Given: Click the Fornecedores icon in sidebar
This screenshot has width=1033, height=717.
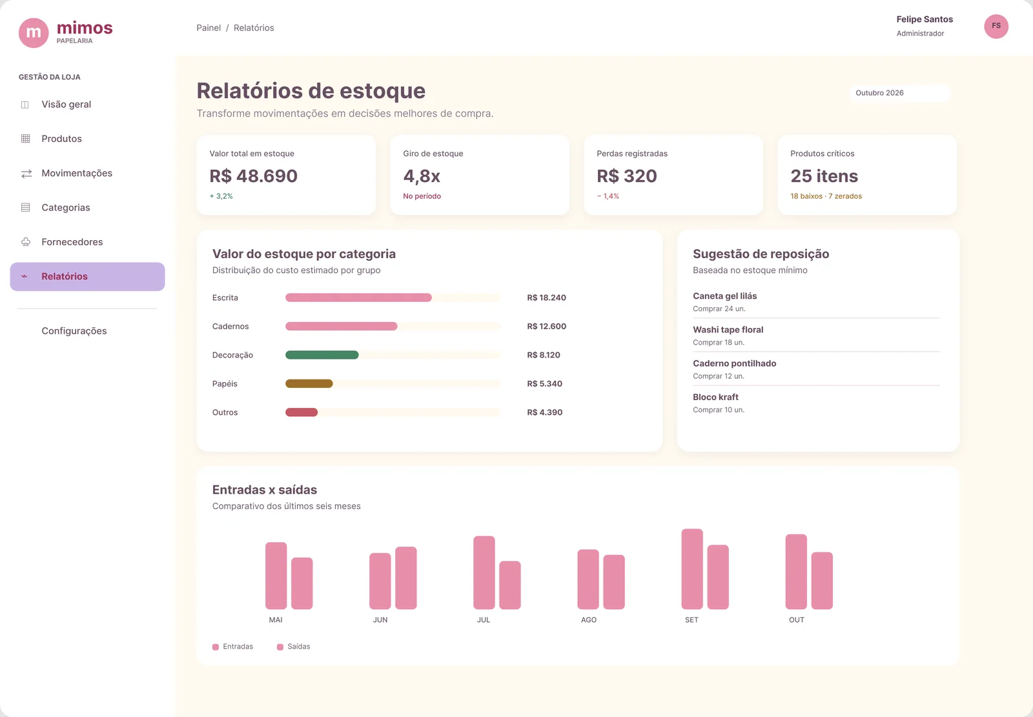Looking at the screenshot, I should click(26, 242).
